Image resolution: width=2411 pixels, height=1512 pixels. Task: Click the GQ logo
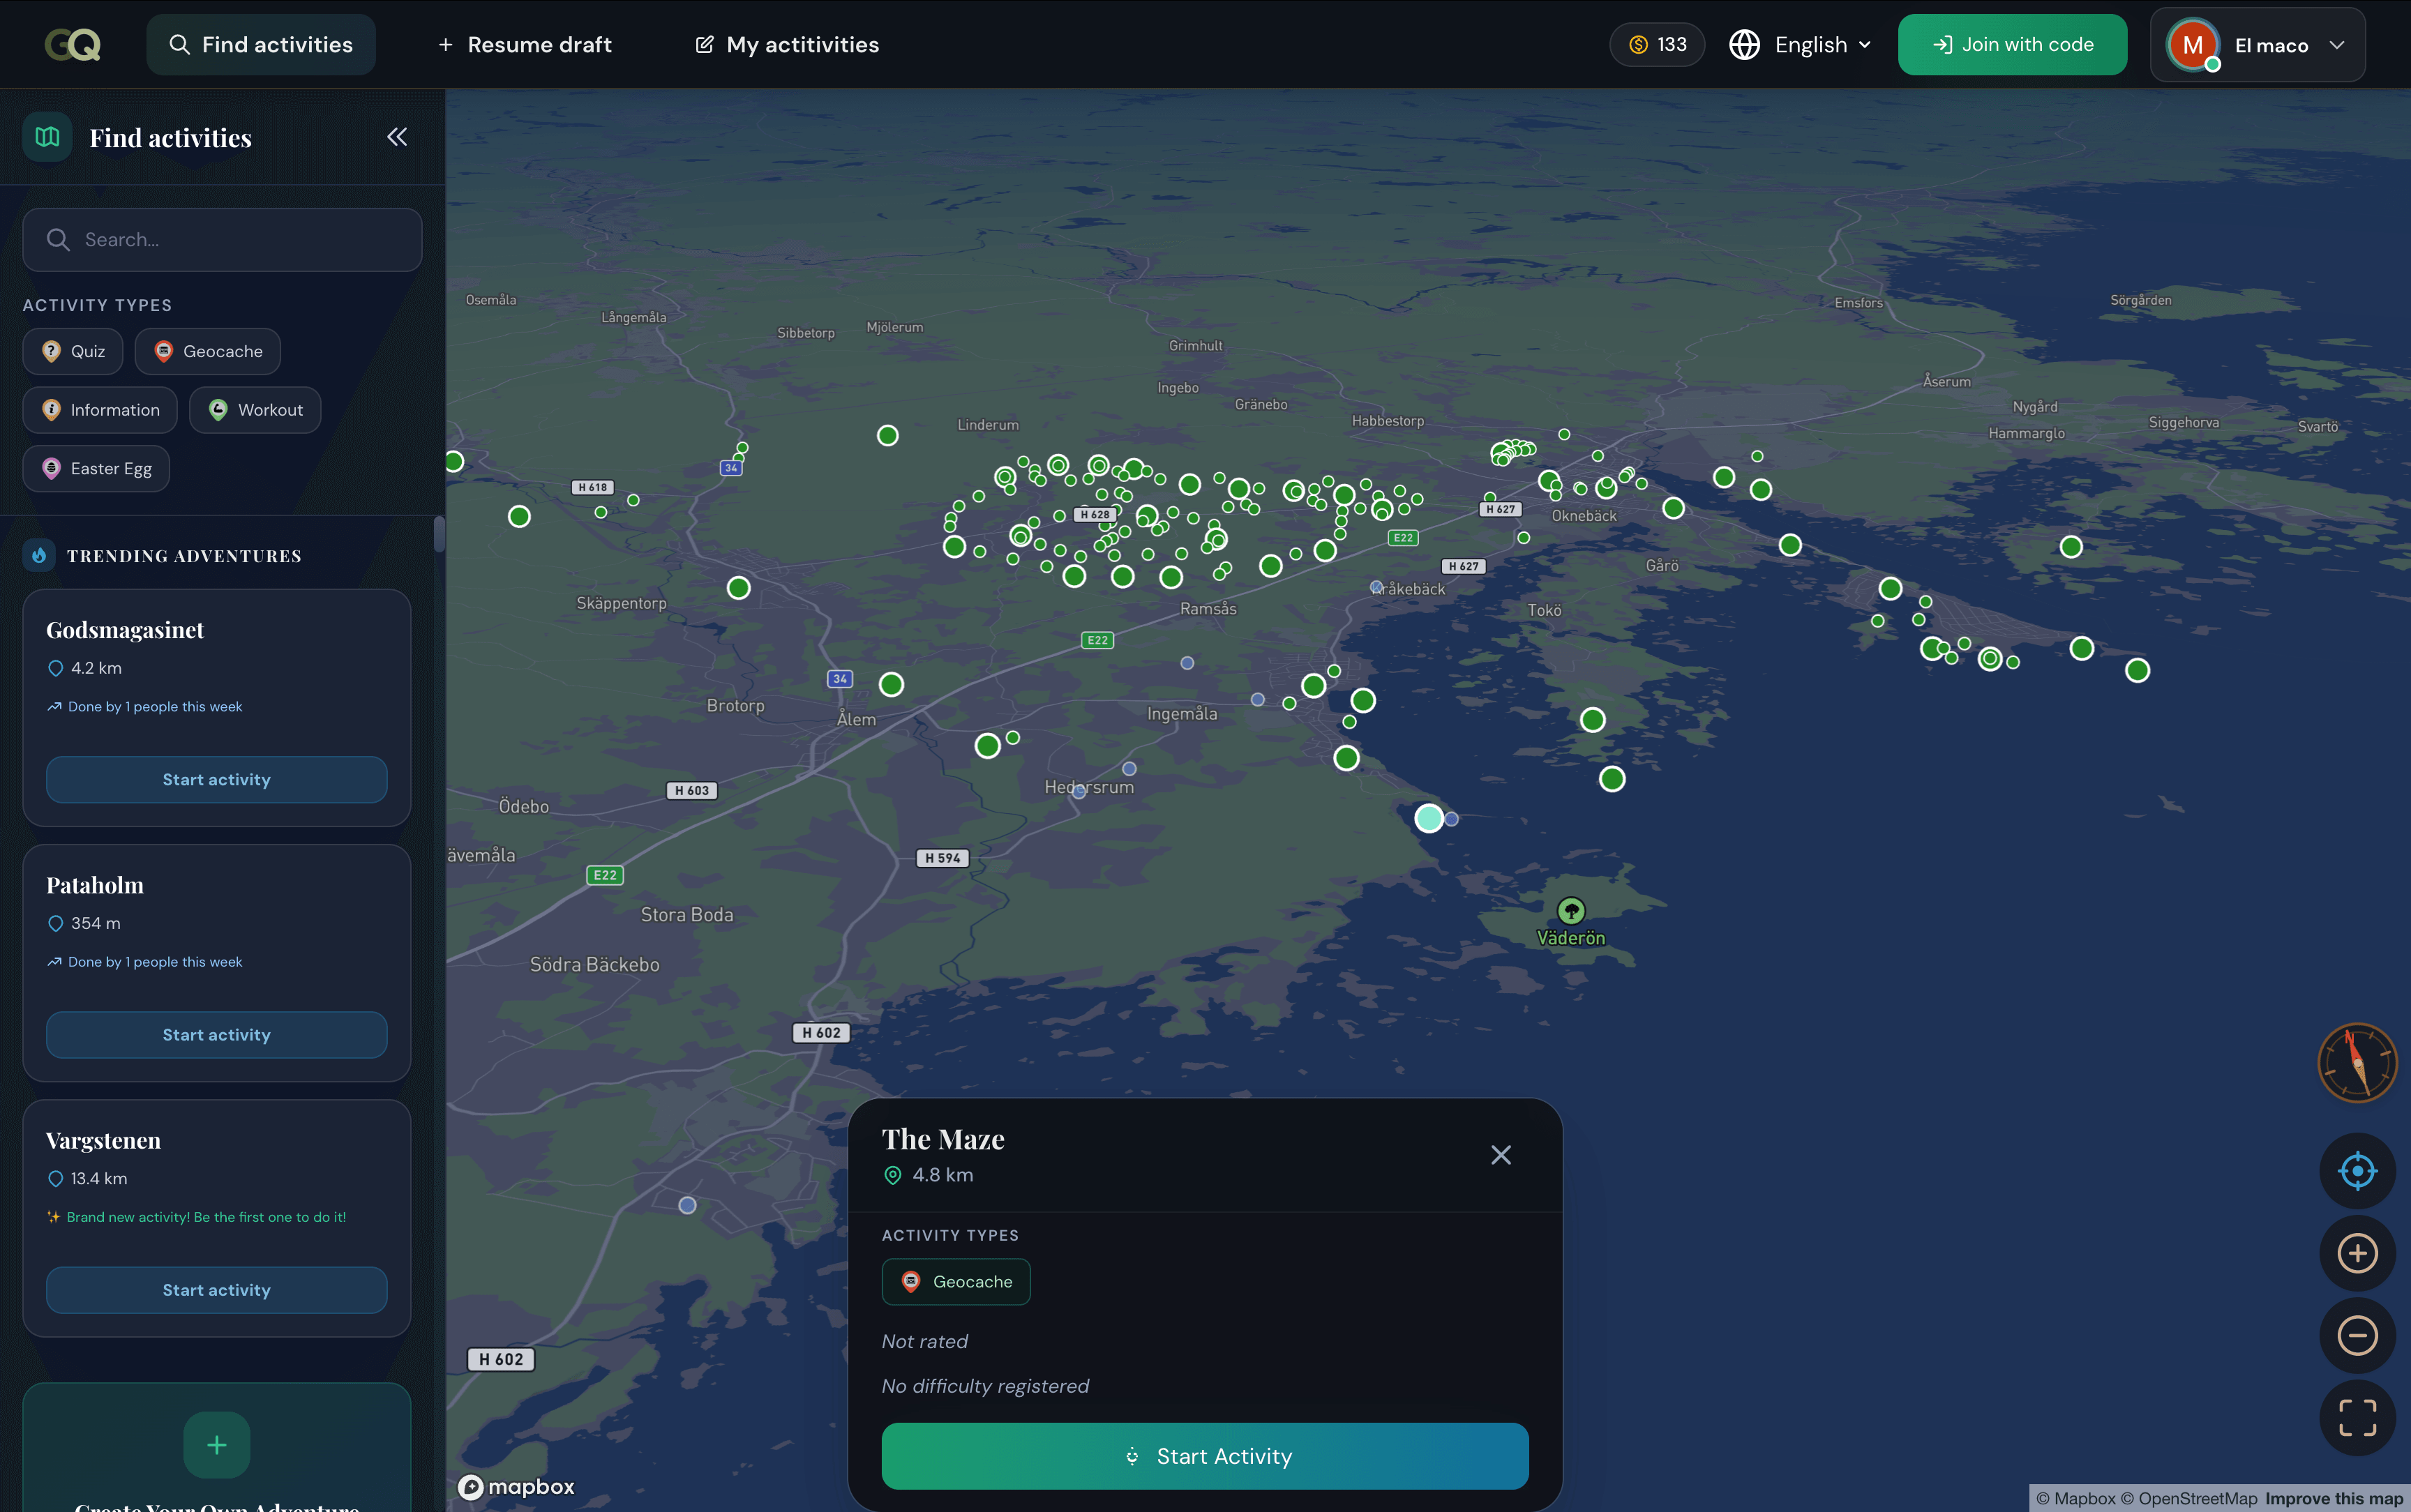click(72, 44)
